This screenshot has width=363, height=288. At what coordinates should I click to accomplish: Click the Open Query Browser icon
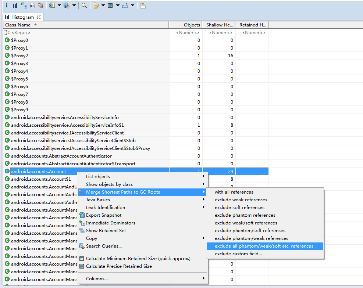tap(67, 6)
